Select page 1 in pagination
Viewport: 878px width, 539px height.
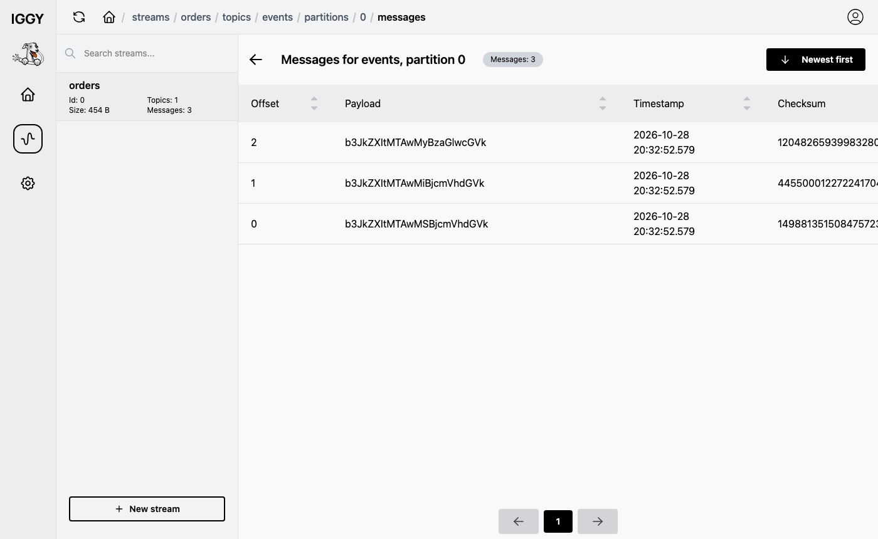coord(558,521)
